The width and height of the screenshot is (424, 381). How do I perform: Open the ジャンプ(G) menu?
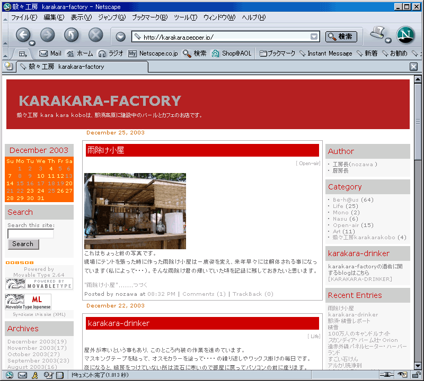click(x=112, y=17)
